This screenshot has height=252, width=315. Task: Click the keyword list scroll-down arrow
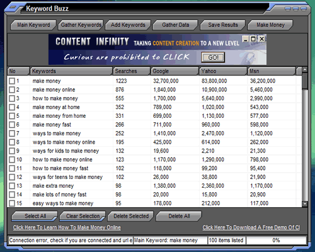point(305,203)
